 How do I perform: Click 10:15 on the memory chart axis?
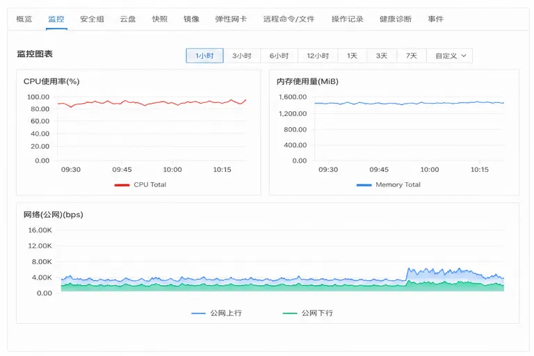[480, 170]
